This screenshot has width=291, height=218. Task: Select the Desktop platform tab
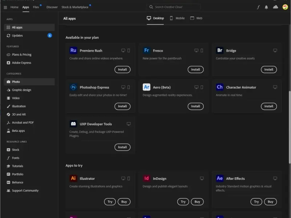point(155,18)
